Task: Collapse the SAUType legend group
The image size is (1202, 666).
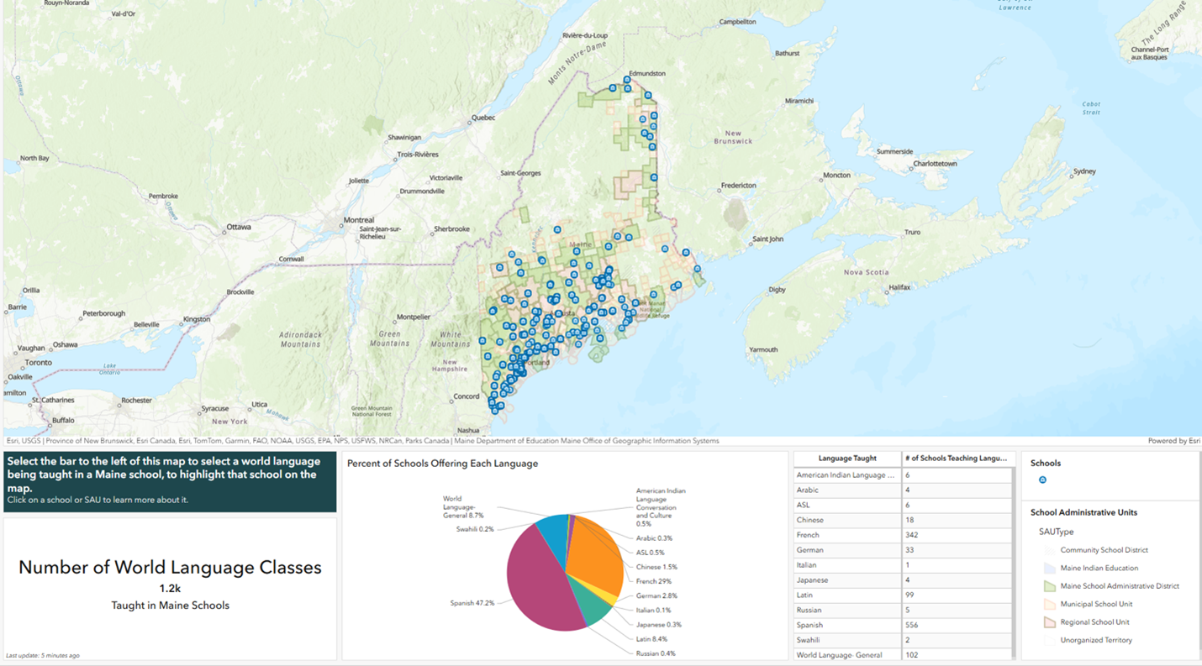Action: [x=1056, y=532]
